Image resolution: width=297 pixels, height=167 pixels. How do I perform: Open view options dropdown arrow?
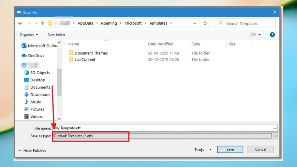260,35
